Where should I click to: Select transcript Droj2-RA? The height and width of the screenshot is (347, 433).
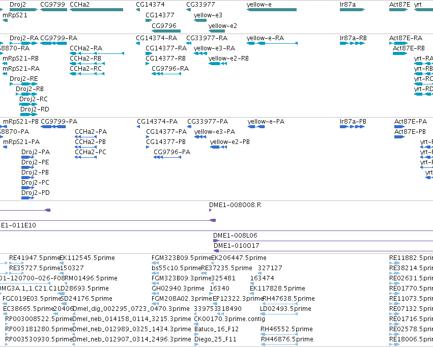click(x=23, y=43)
